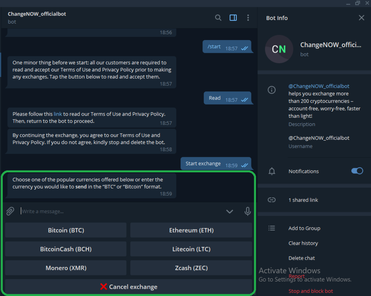Click the info circle icon in Bot Info
The image size is (371, 296).
[x=272, y=90]
